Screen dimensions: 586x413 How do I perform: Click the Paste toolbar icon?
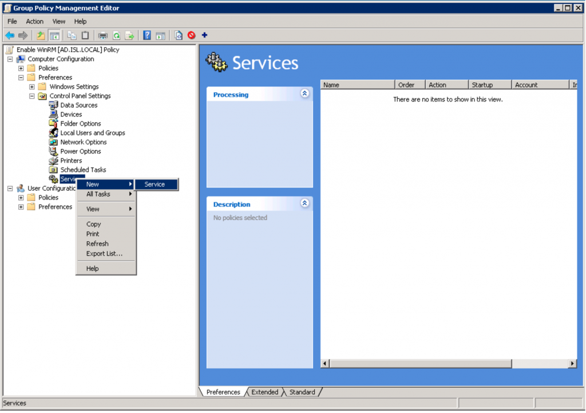[86, 35]
